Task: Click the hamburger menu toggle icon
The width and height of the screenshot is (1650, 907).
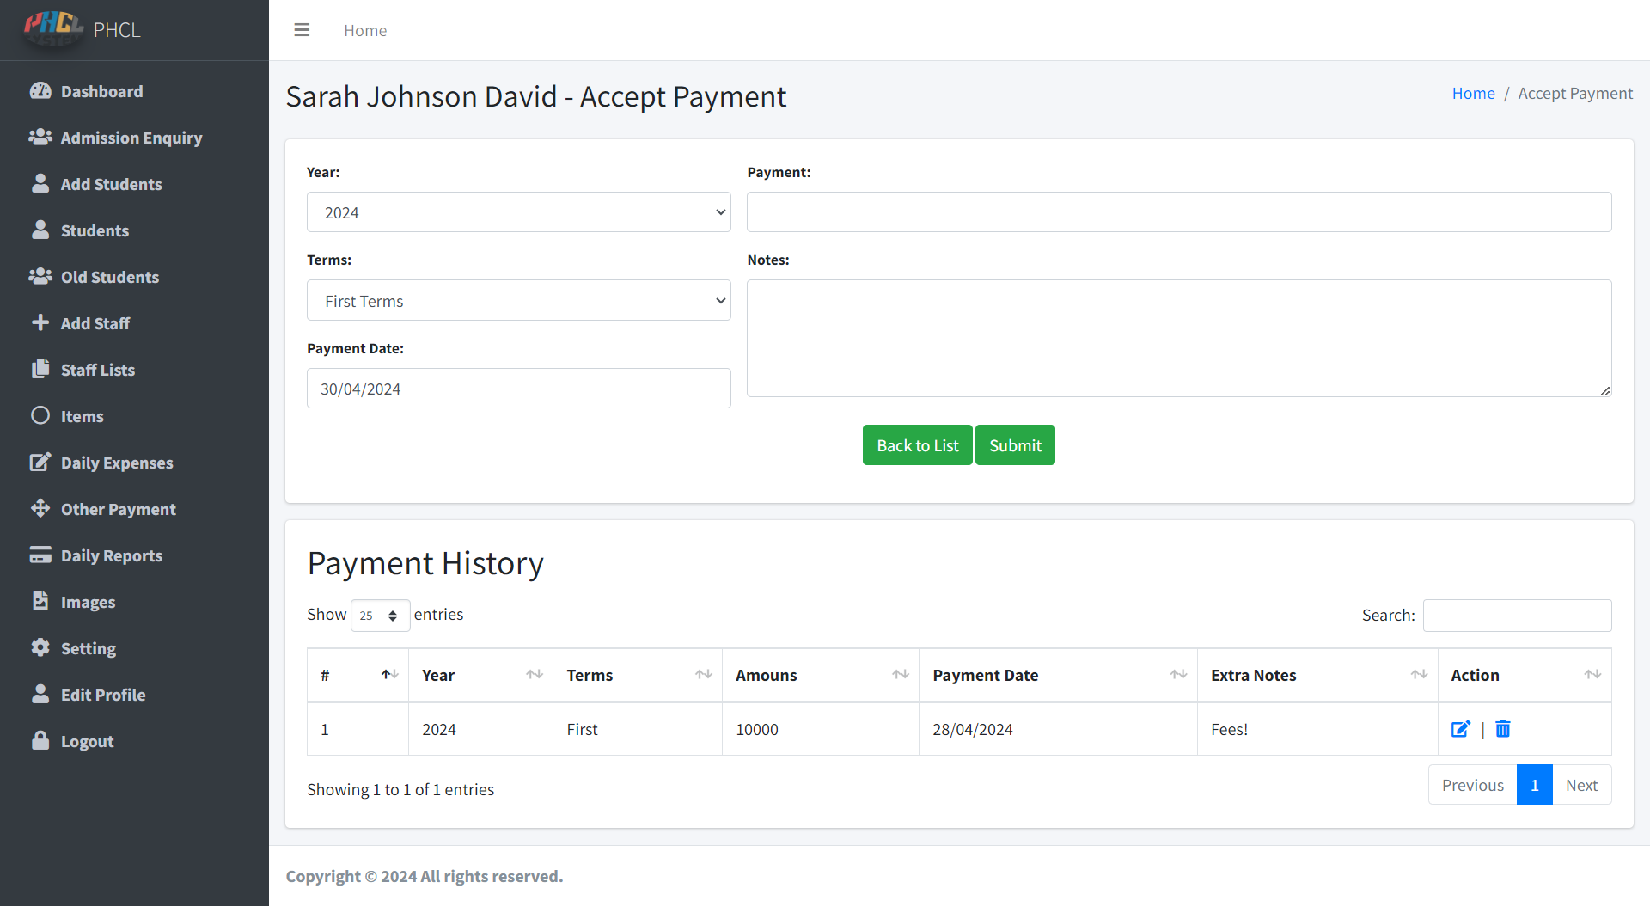Action: 302,30
